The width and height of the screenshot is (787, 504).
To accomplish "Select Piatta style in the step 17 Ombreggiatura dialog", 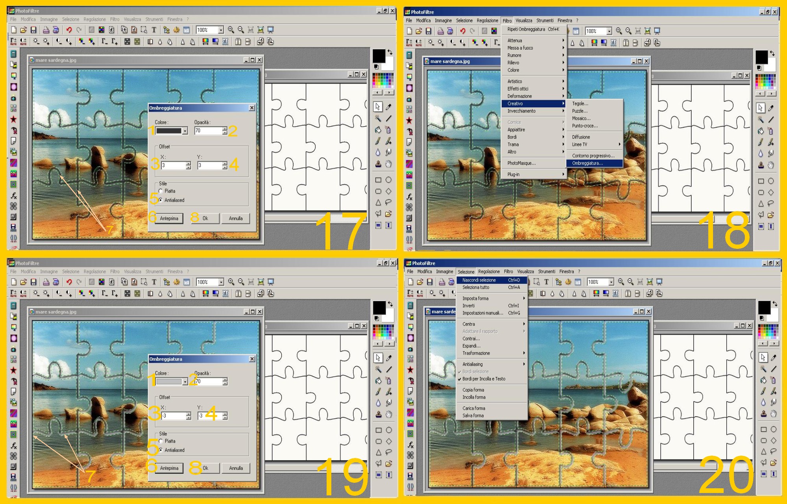I will 161,191.
